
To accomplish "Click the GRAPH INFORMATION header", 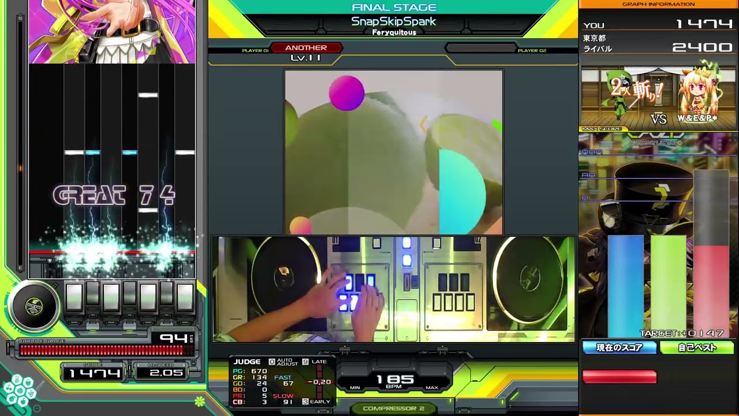I will 658,4.
